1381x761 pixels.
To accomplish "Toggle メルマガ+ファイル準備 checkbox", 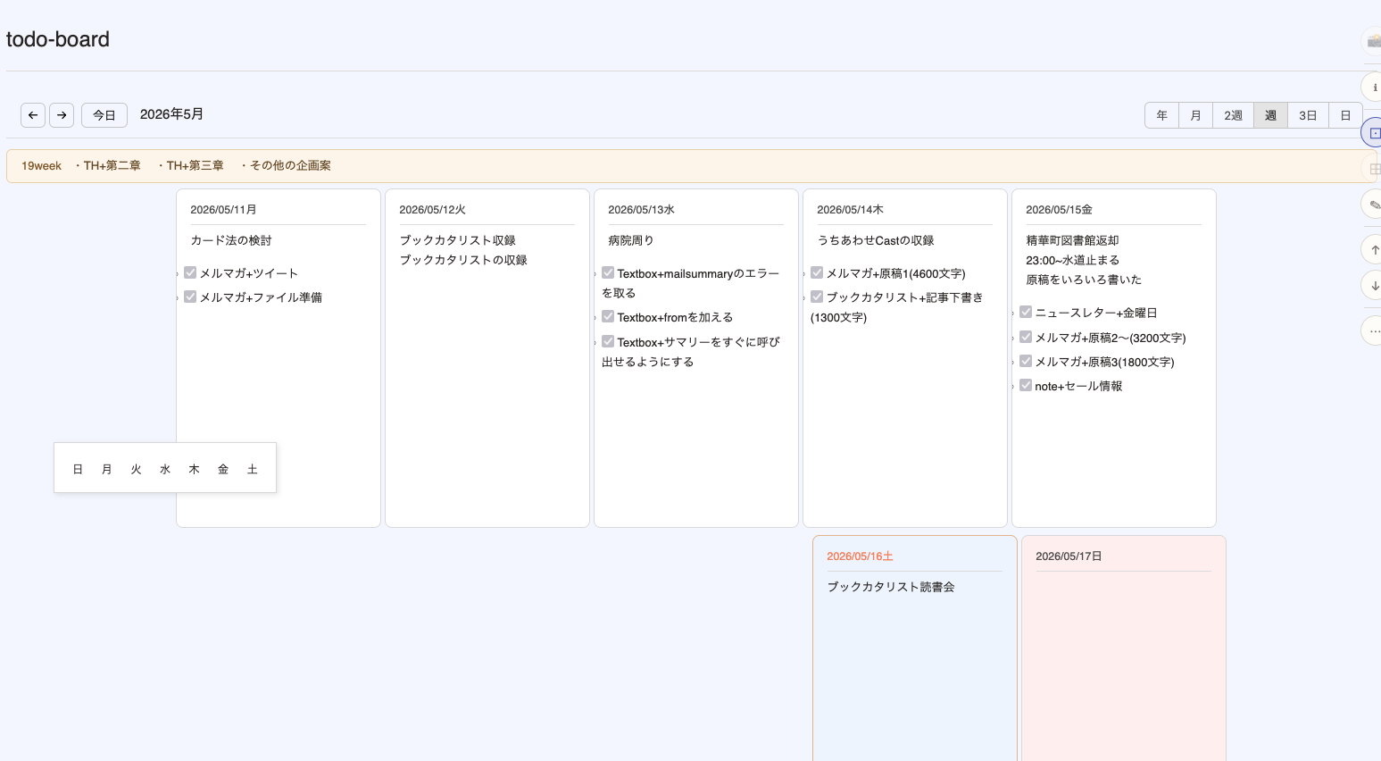I will click(x=190, y=297).
